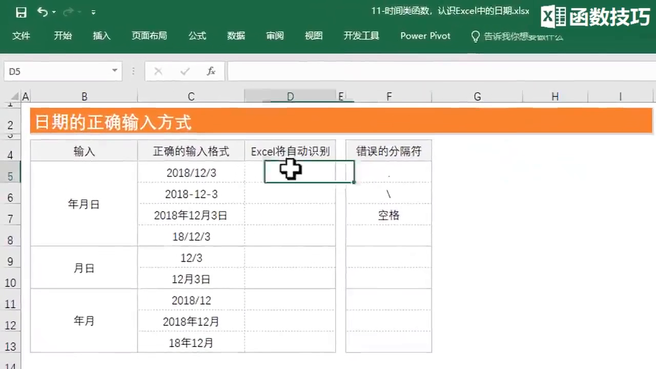Switch to the 公式 ribbon tab
This screenshot has height=369, width=656.
[197, 36]
